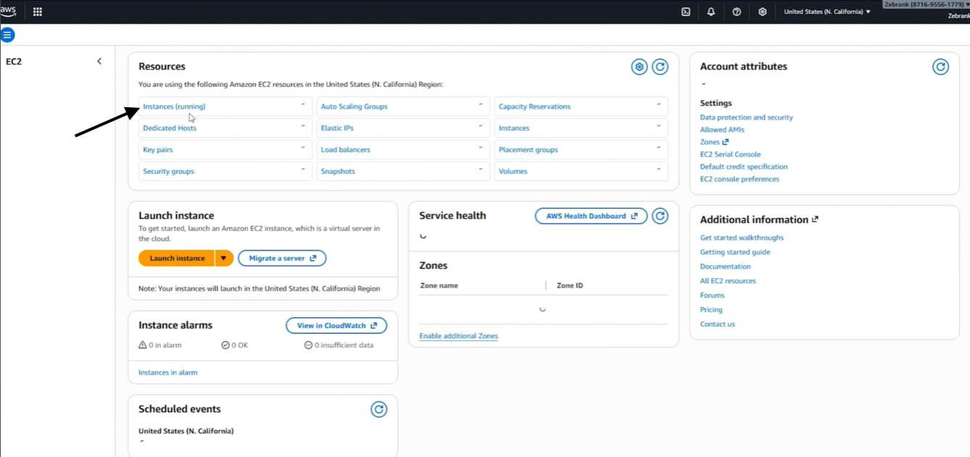Open Getting started guide link
970x457 pixels.
coord(735,252)
